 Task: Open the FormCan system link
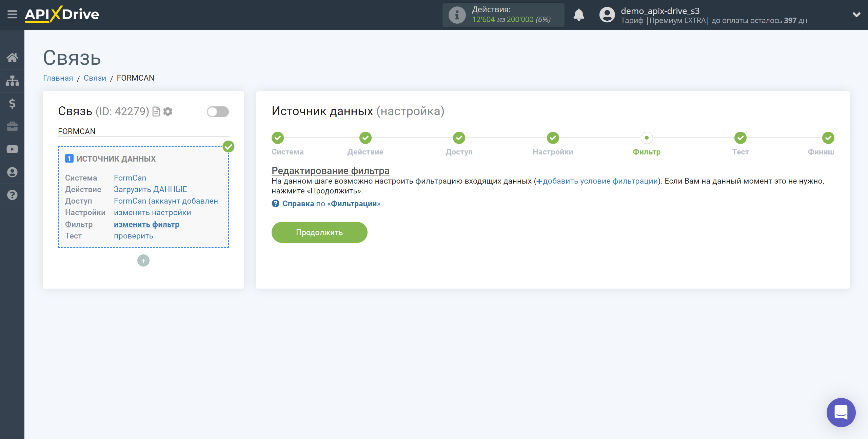130,178
